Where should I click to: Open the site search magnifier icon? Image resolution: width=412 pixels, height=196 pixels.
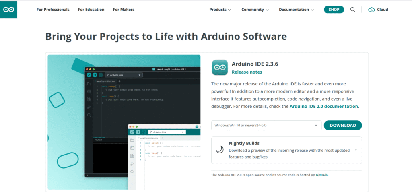click(x=353, y=10)
